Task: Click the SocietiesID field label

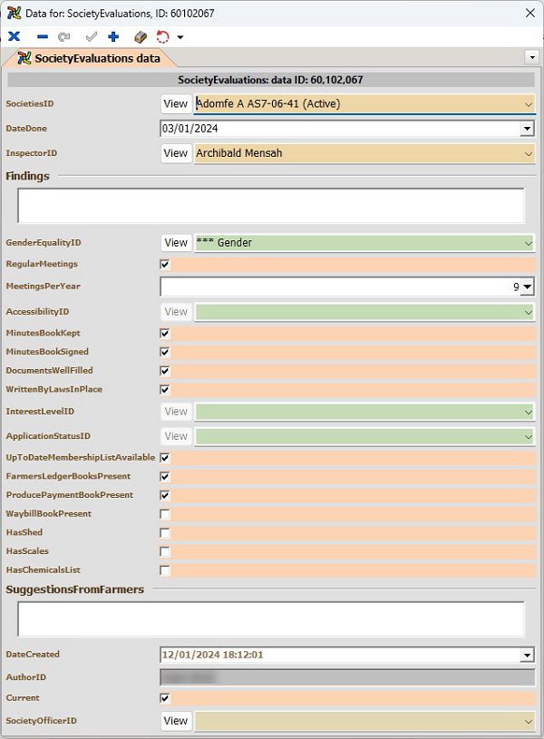Action: [x=30, y=103]
